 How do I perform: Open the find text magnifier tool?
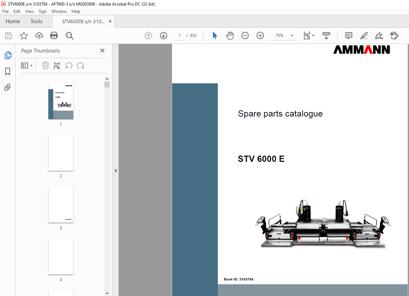[x=69, y=36]
